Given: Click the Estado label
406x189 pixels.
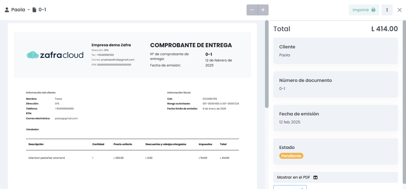Looking at the screenshot, I should pyautogui.click(x=287, y=148).
